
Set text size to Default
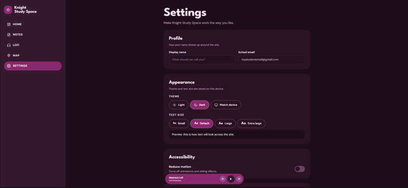coord(201,123)
